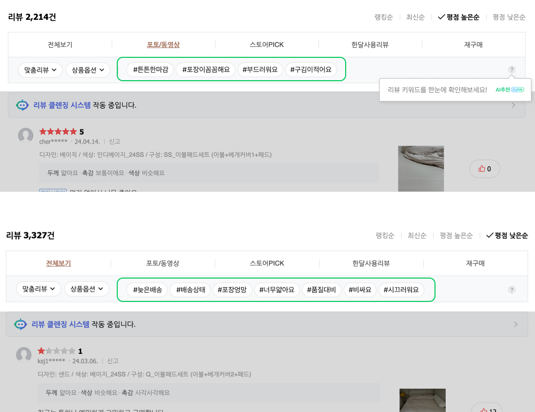The width and height of the screenshot is (535, 412).
Task: Click the 리뷰 2,214건 heading
Action: [32, 17]
